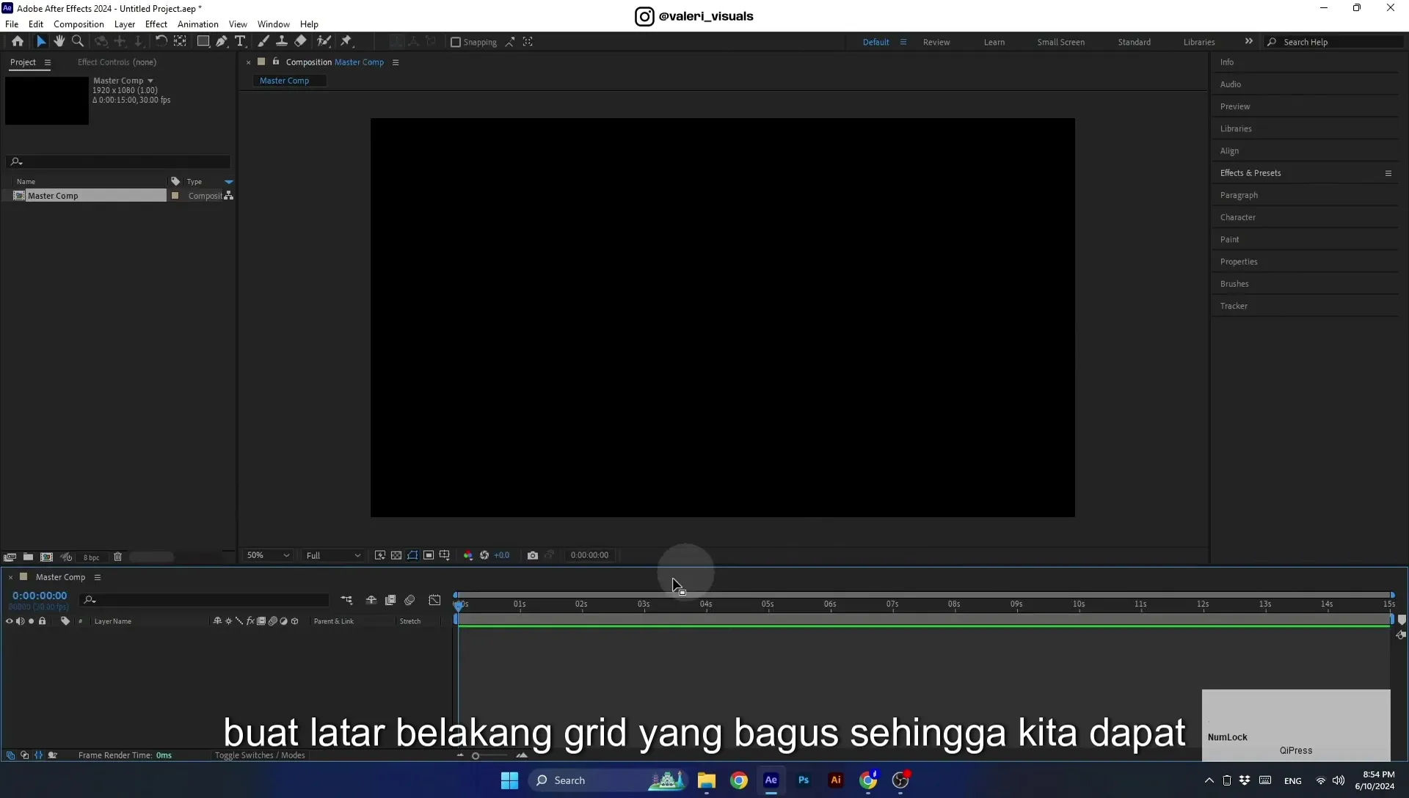Toggle motion blur enable in timeline
This screenshot has width=1409, height=798.
(x=409, y=600)
